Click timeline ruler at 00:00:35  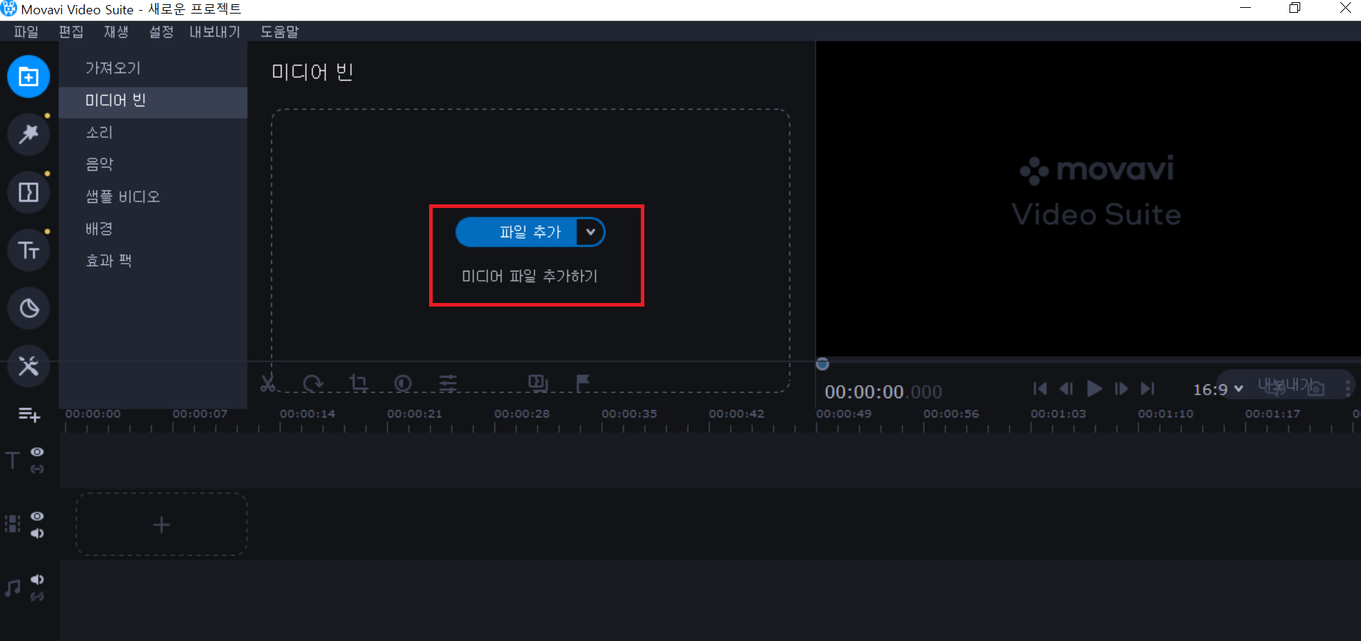click(x=629, y=414)
